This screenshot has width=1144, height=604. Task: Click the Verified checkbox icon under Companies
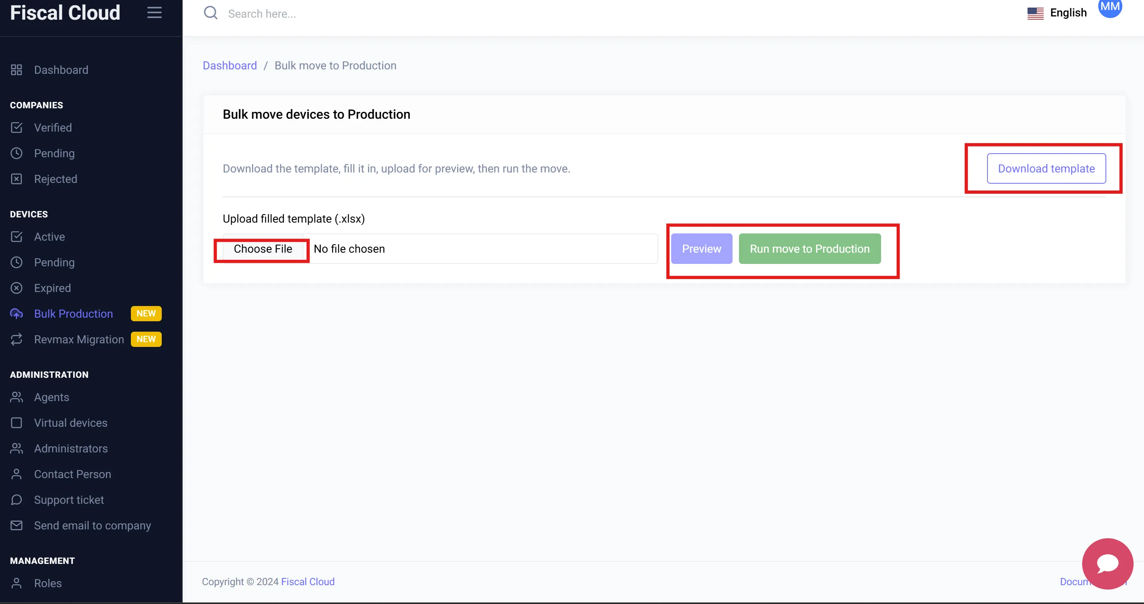pyautogui.click(x=16, y=128)
